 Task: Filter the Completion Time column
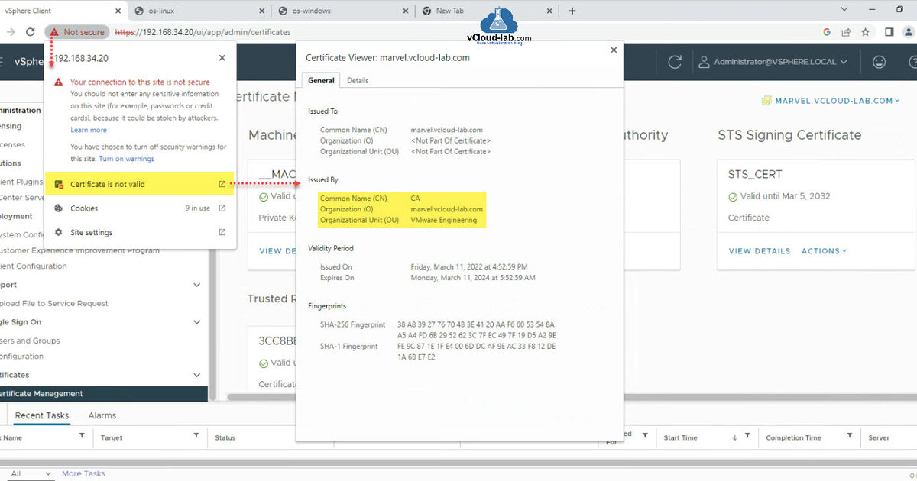point(850,436)
